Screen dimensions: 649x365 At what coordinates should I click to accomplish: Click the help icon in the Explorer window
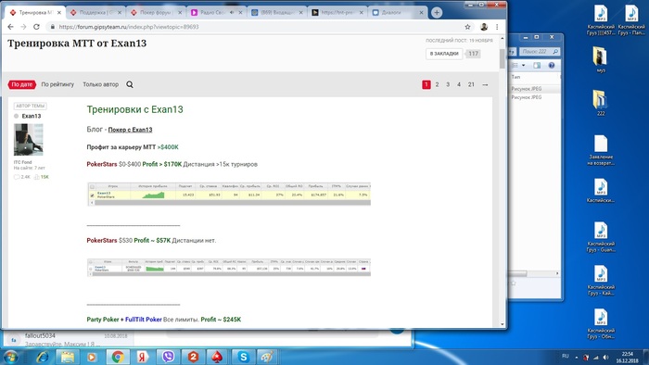pyautogui.click(x=552, y=66)
